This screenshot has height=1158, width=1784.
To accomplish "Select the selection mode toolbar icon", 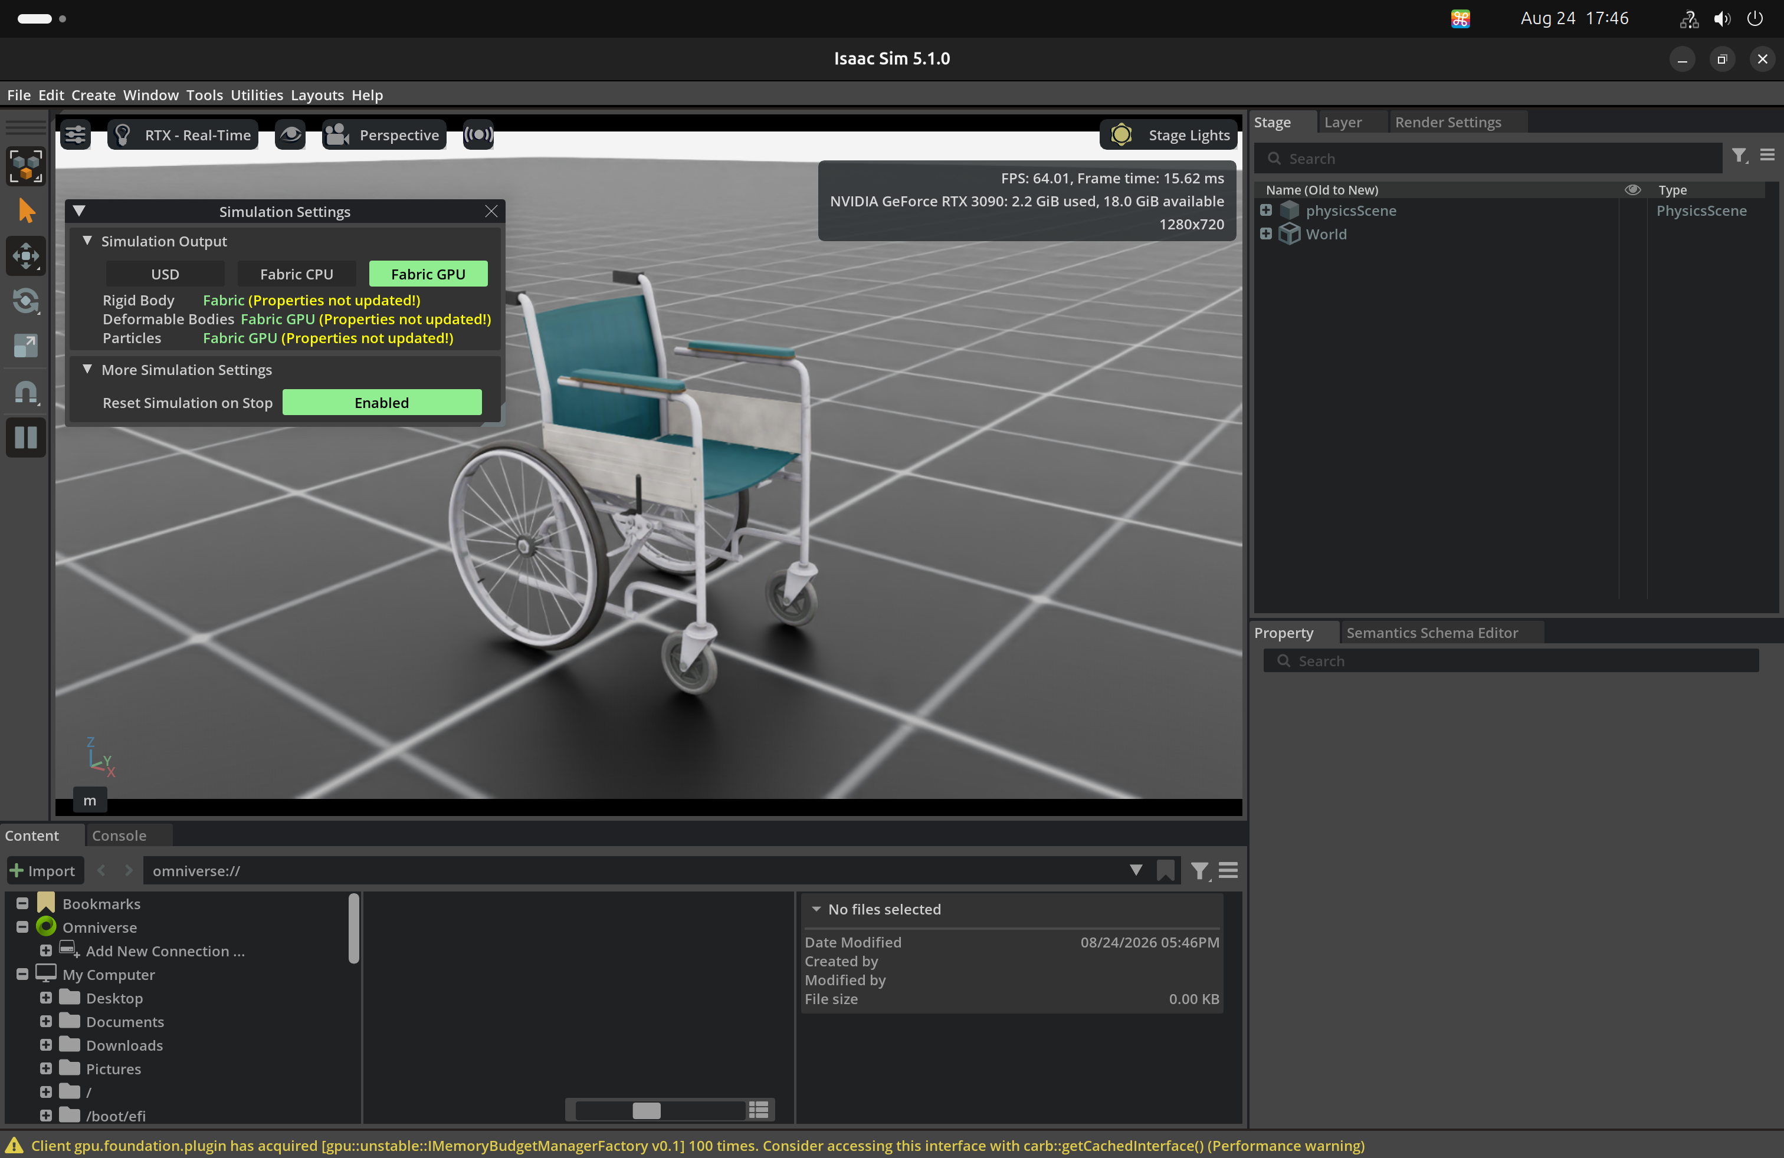I will pyautogui.click(x=25, y=166).
